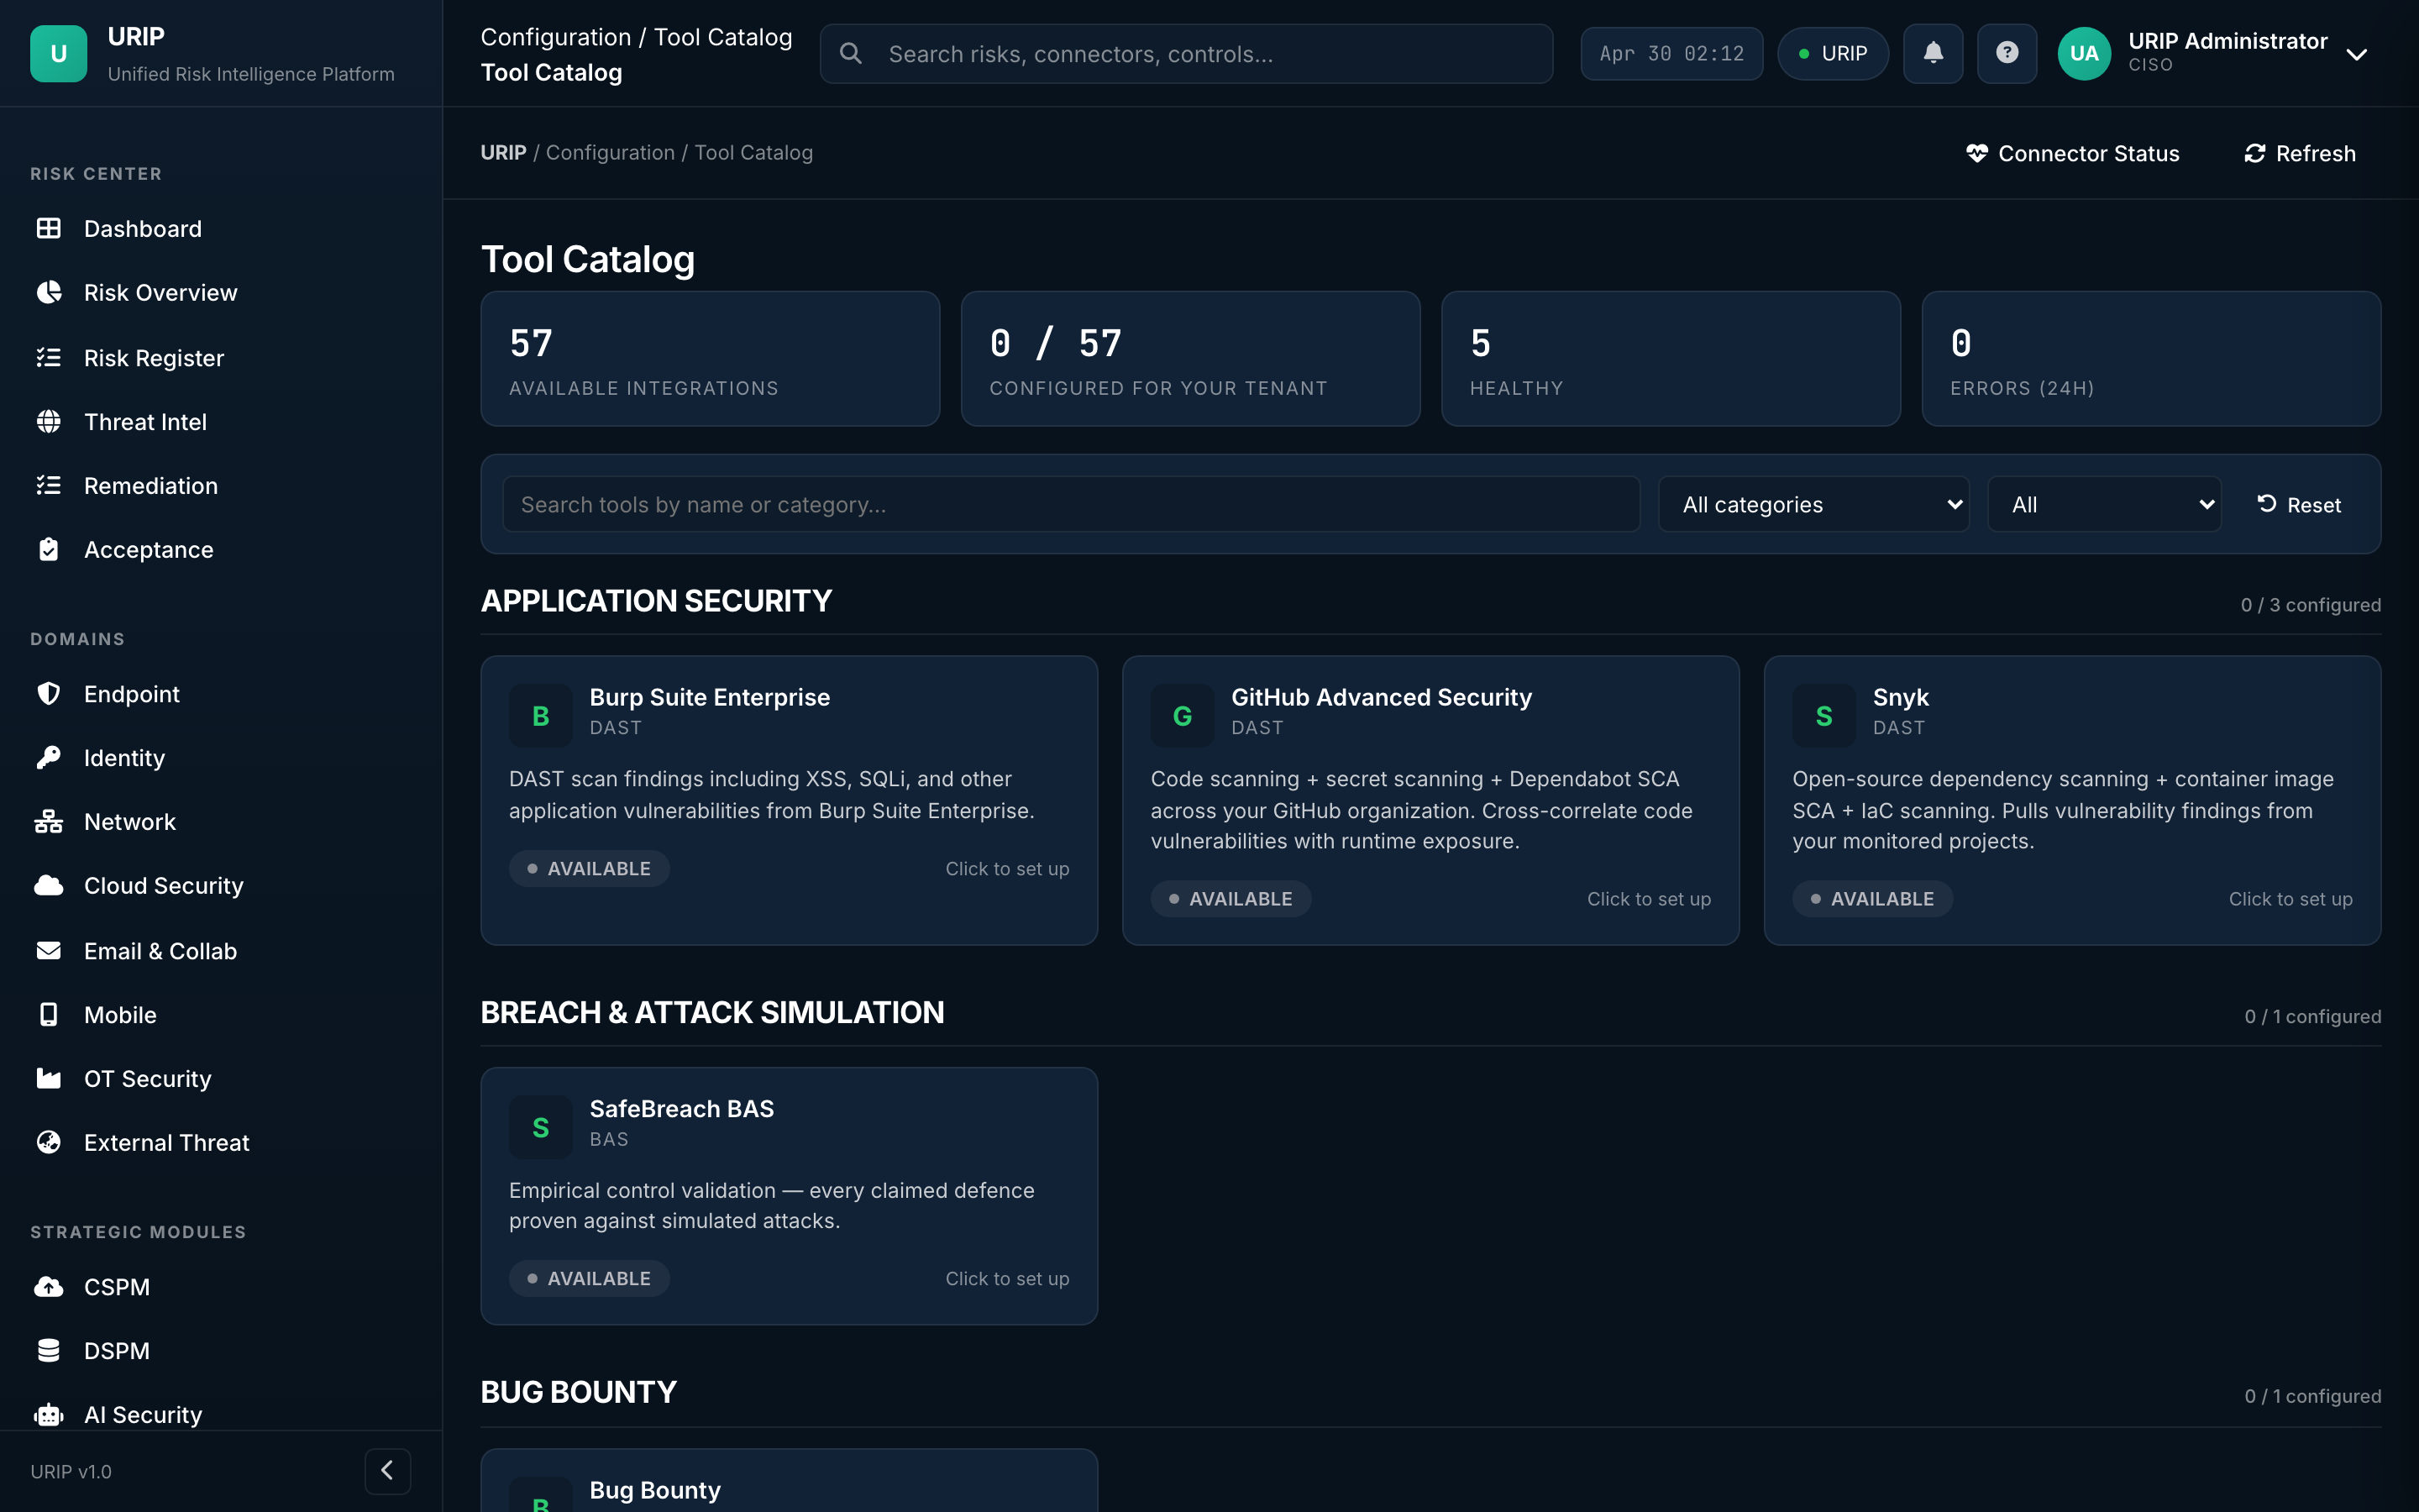The height and width of the screenshot is (1512, 2419).
Task: Click Tool Catalog in the breadcrumb
Action: tap(753, 152)
